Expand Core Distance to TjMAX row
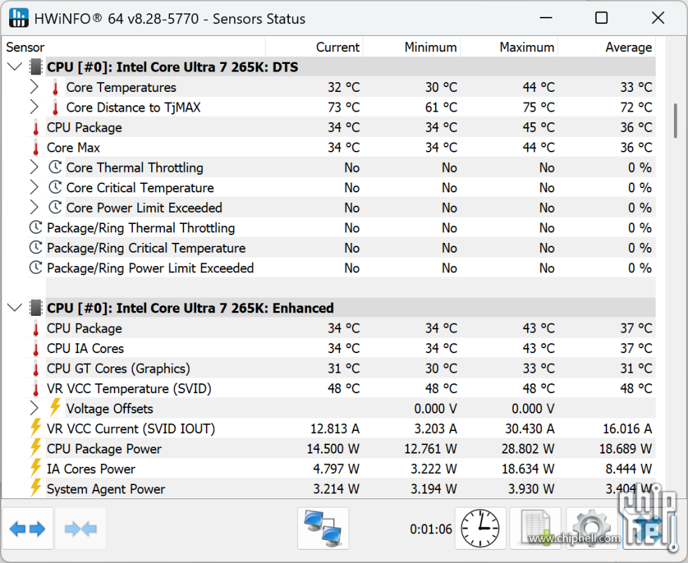Image resolution: width=688 pixels, height=563 pixels. point(34,107)
